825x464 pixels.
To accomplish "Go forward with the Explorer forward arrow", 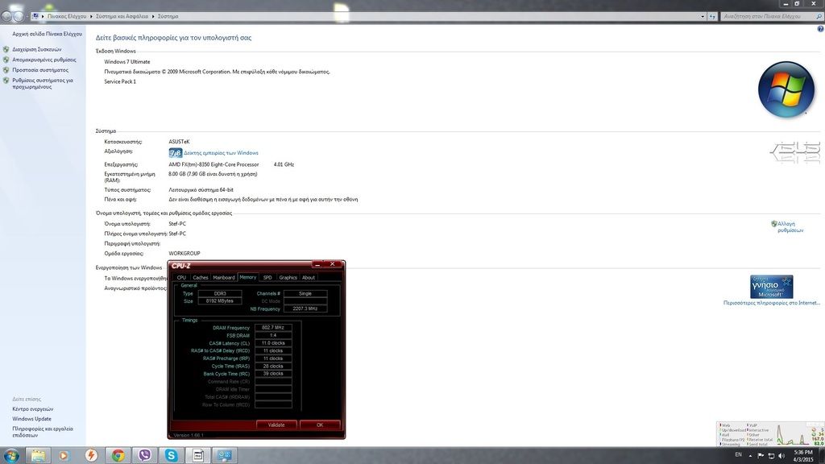I will click(19, 16).
